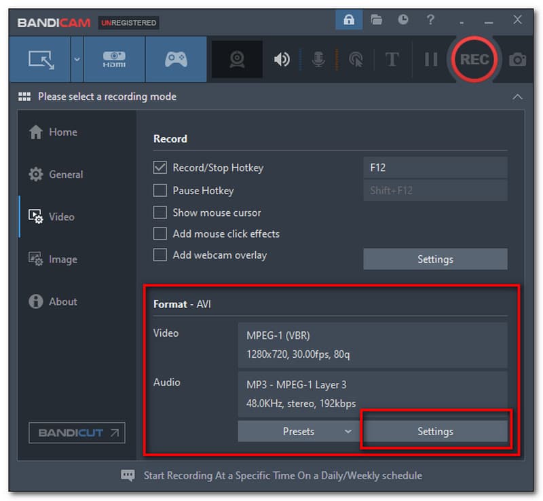The width and height of the screenshot is (543, 501).
Task: Select game recording mode gamepad icon
Action: (176, 59)
